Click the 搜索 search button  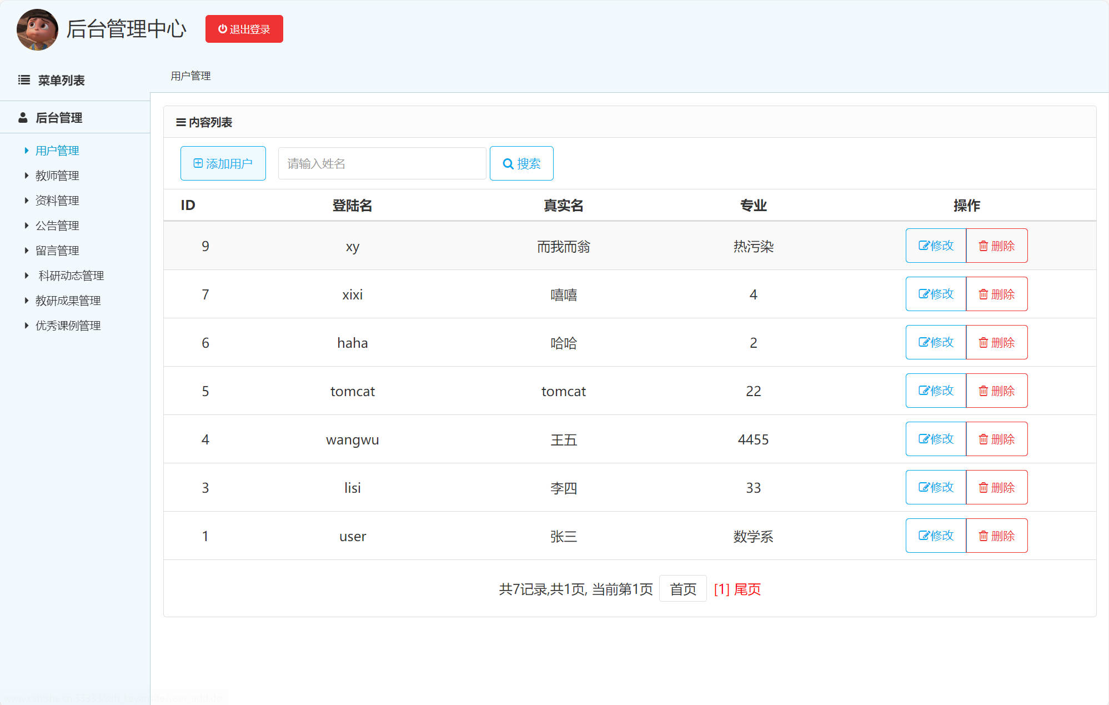521,163
